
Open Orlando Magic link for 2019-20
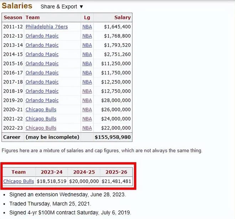42,100
